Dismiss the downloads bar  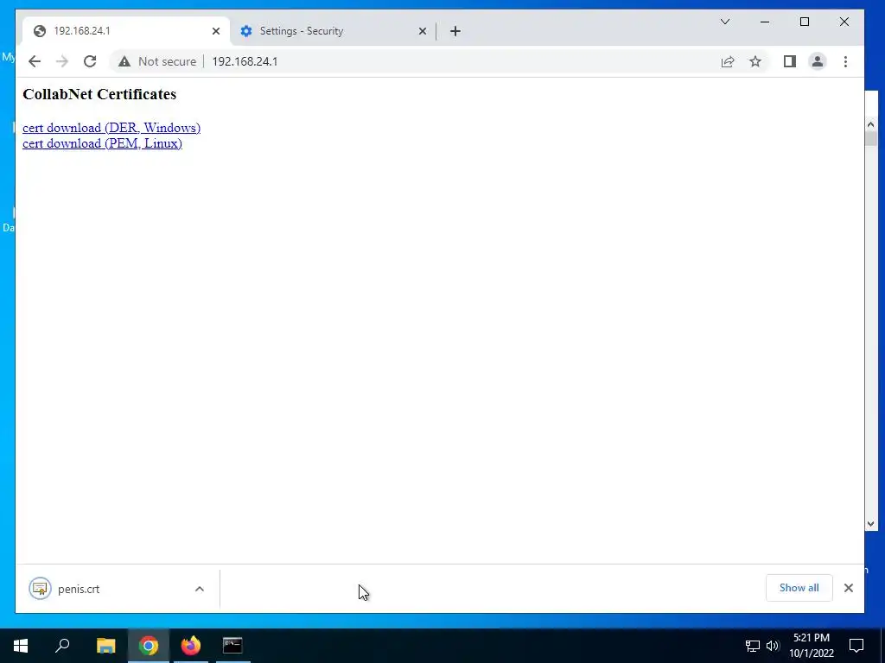[x=849, y=587]
